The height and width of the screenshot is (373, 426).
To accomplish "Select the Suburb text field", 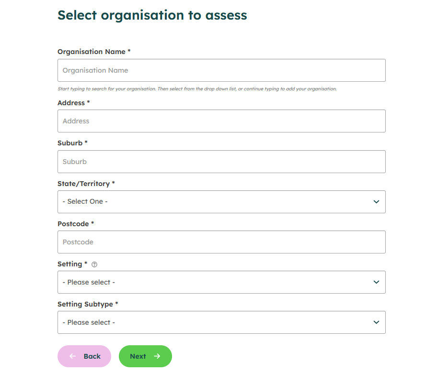I will click(x=221, y=162).
